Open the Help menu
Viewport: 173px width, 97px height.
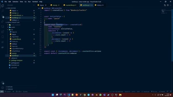coord(41,2)
